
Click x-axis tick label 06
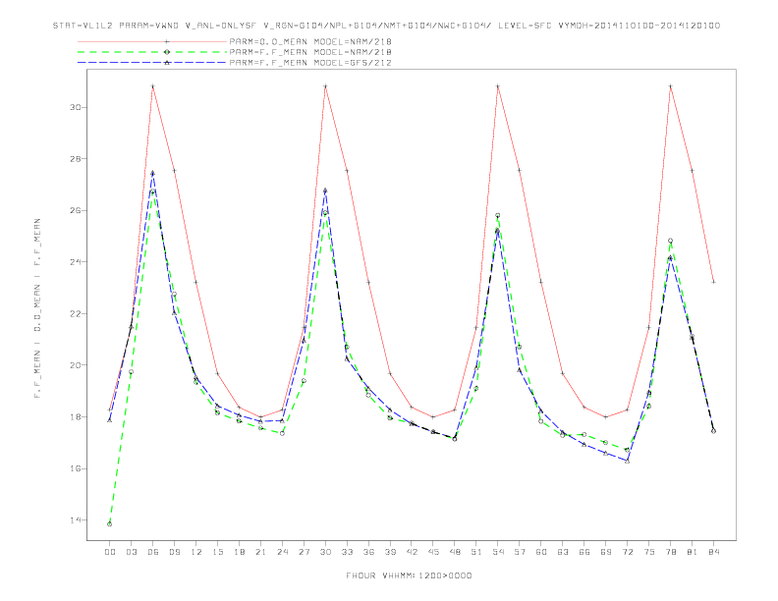tap(153, 552)
